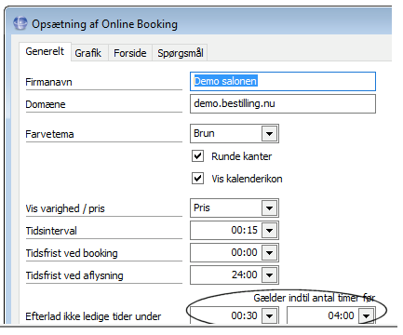Image resolution: width=403 pixels, height=335 pixels.
Task: Open the Forside tab
Action: (130, 53)
